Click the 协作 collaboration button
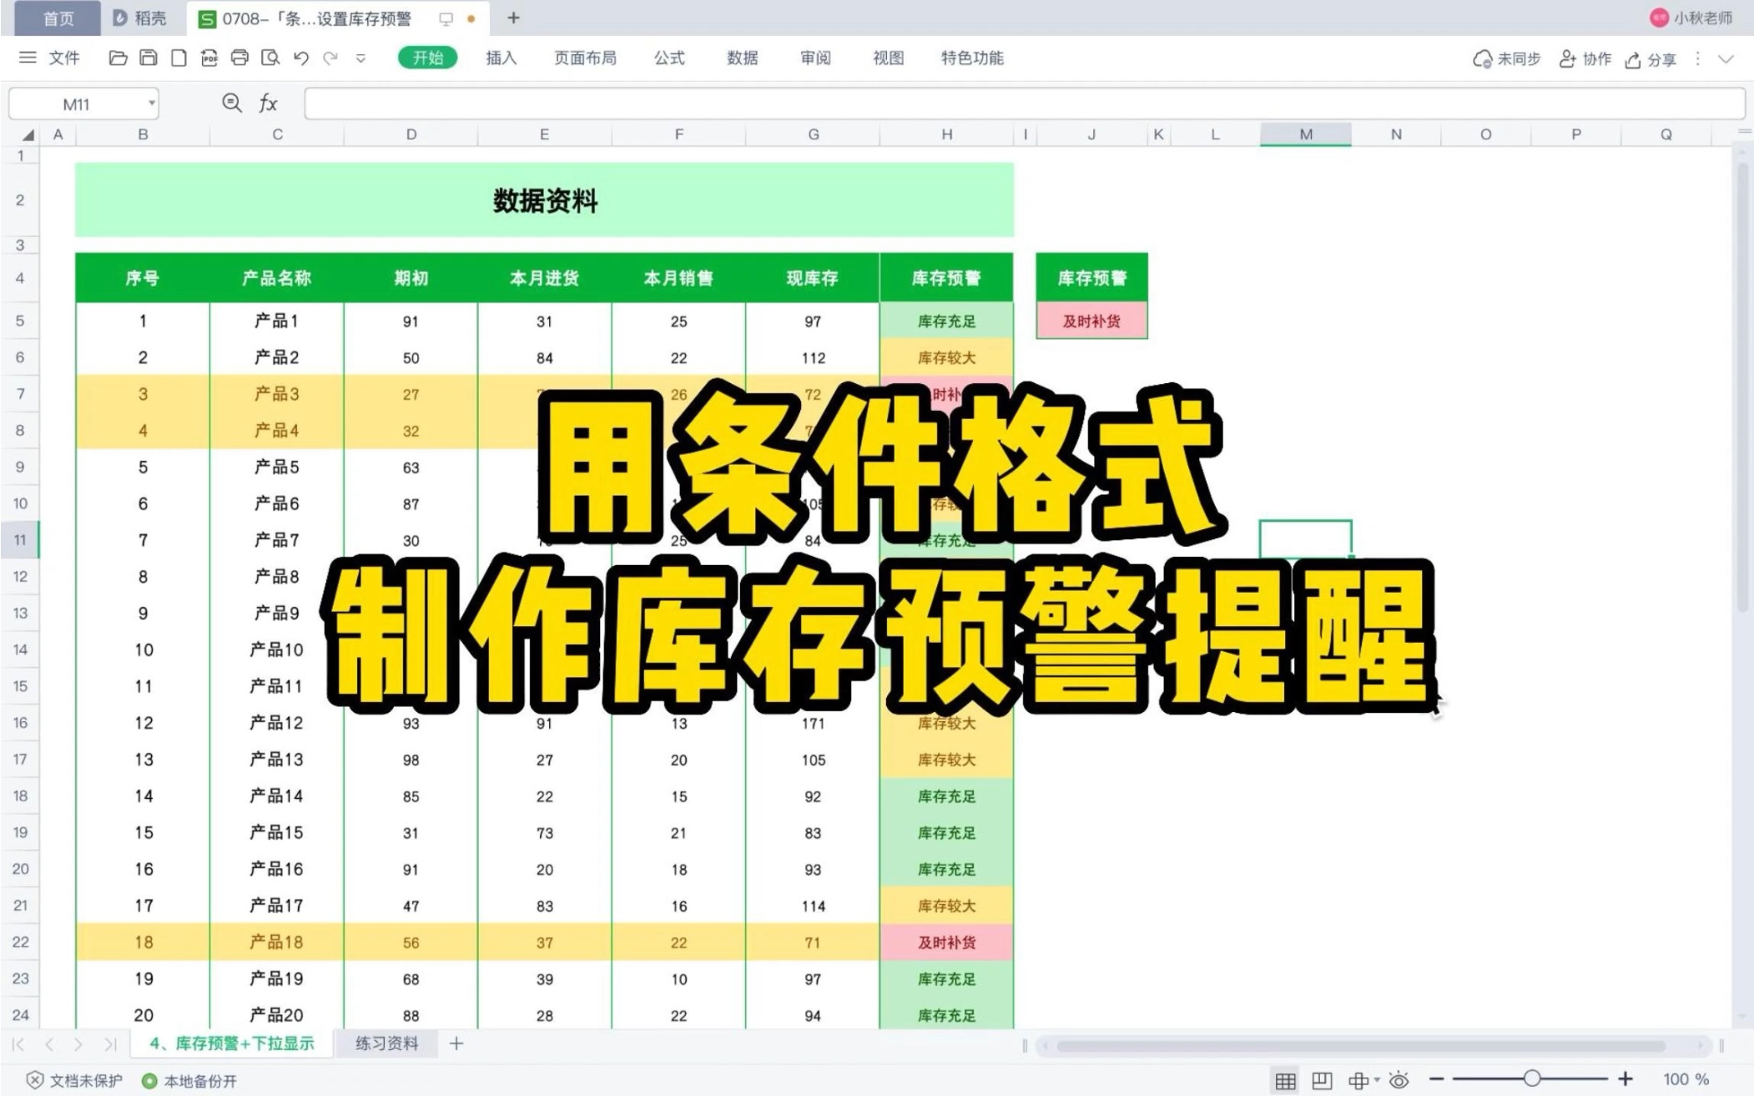Viewport: 1754px width, 1096px height. tap(1585, 58)
